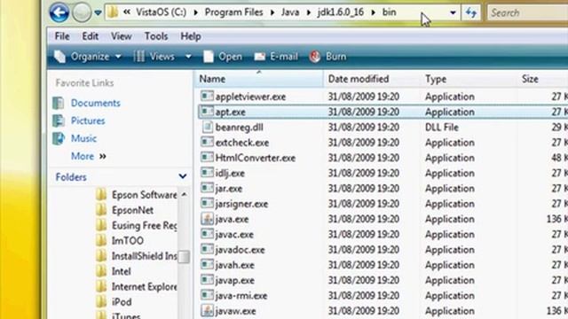
Task: Click the javap.exe file icon
Action: tap(207, 280)
